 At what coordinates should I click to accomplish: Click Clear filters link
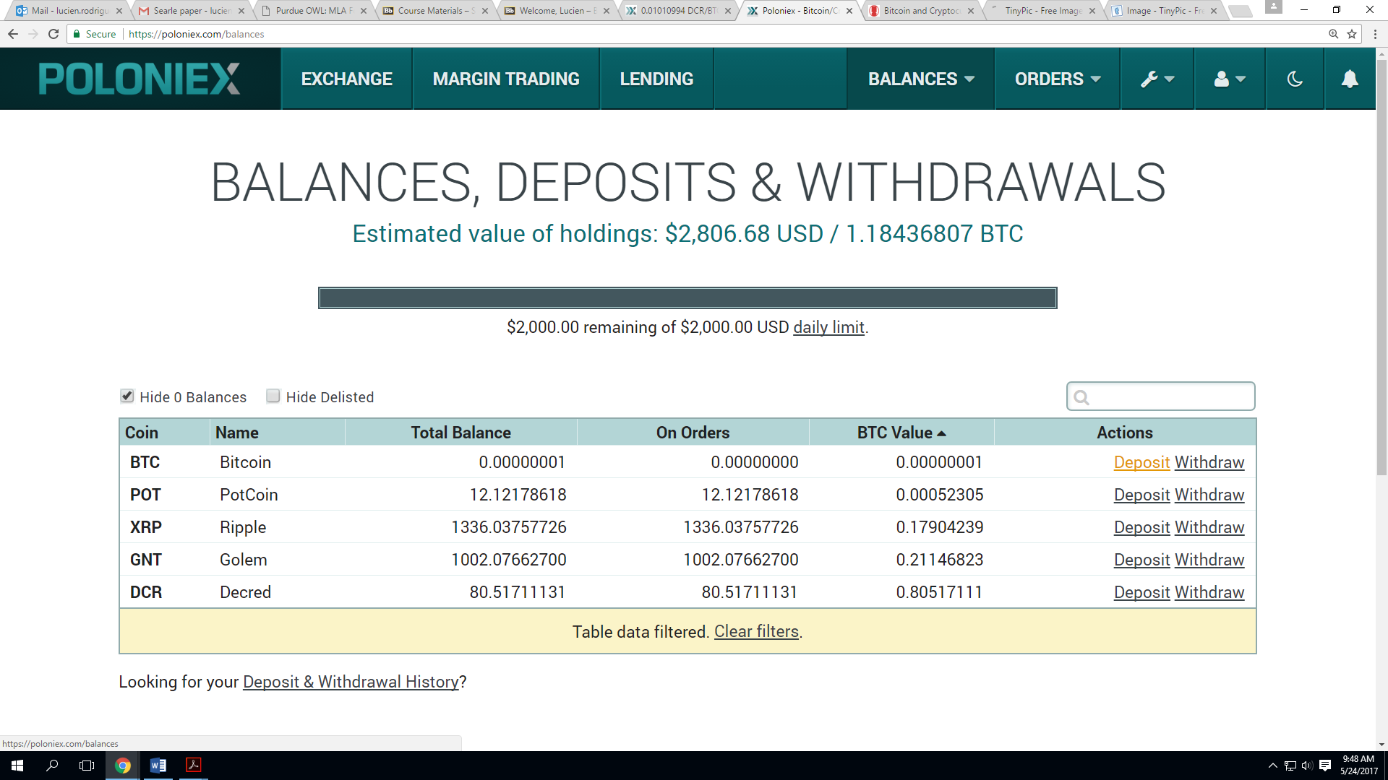point(756,631)
